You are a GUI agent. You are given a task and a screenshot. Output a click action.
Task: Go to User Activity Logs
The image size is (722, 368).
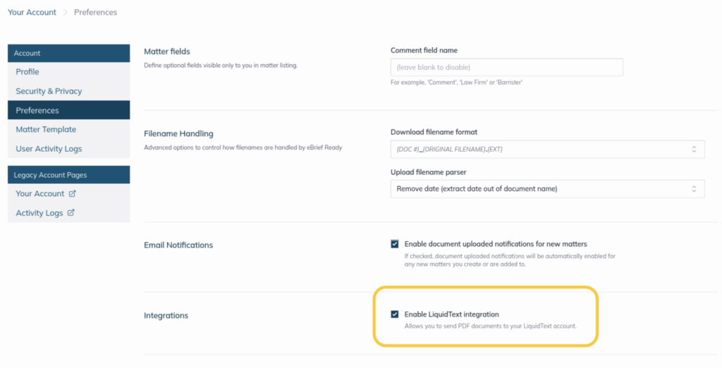click(49, 149)
